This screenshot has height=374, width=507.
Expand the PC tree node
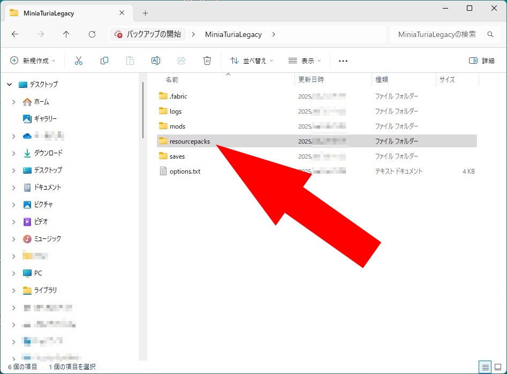tap(13, 273)
